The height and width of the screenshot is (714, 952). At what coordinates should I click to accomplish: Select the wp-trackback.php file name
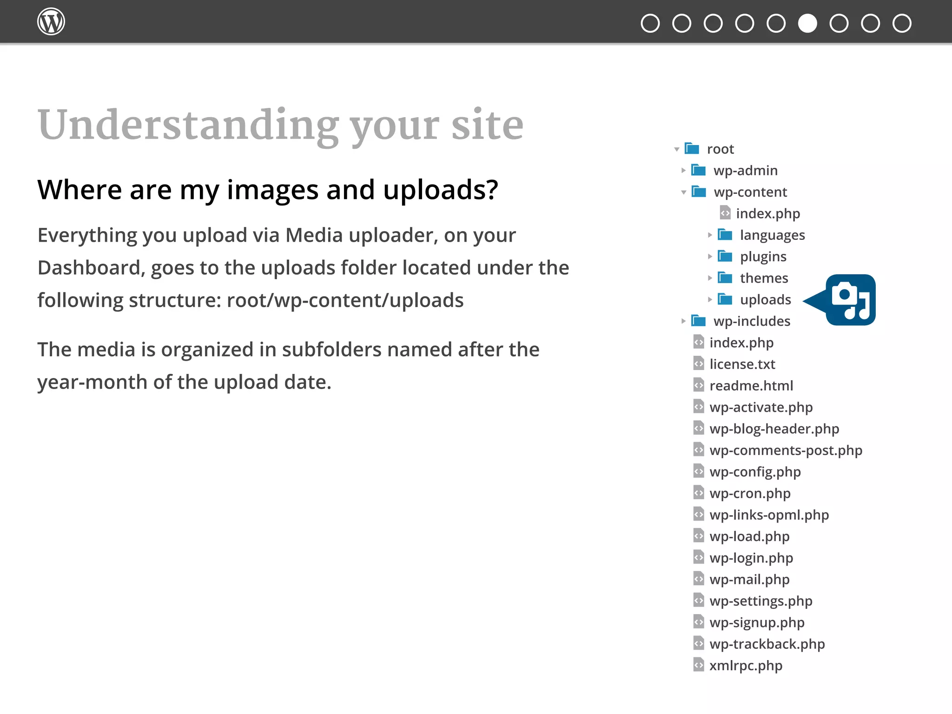click(x=767, y=644)
